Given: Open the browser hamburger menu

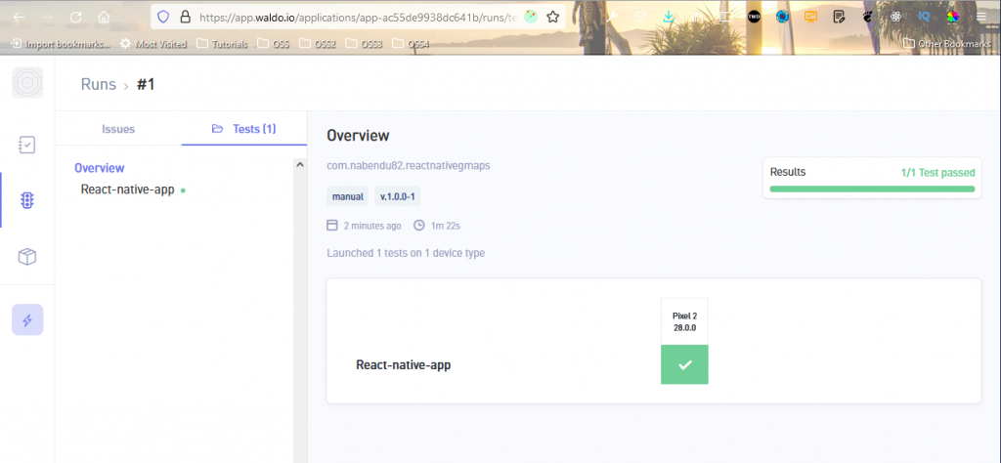Looking at the screenshot, I should (x=981, y=18).
